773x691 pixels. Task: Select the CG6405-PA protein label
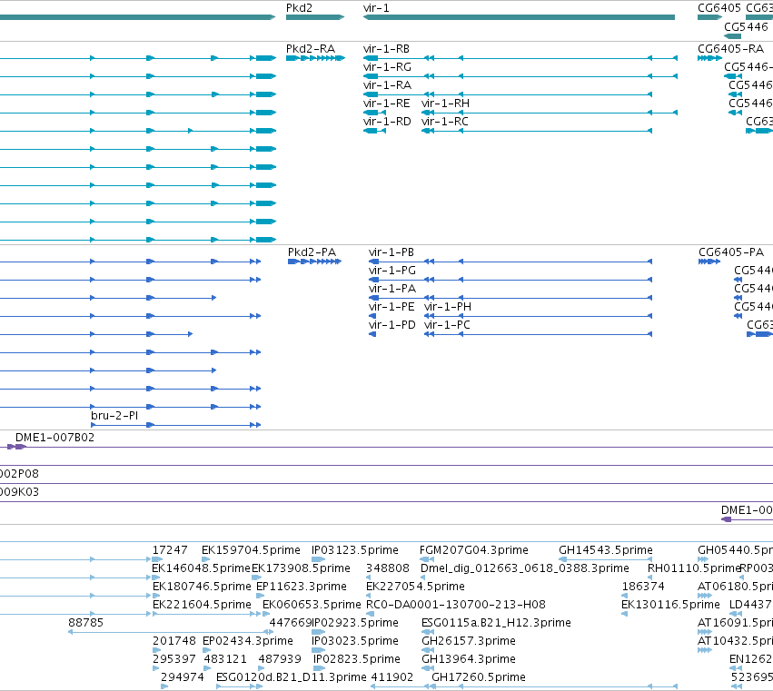[x=731, y=252]
